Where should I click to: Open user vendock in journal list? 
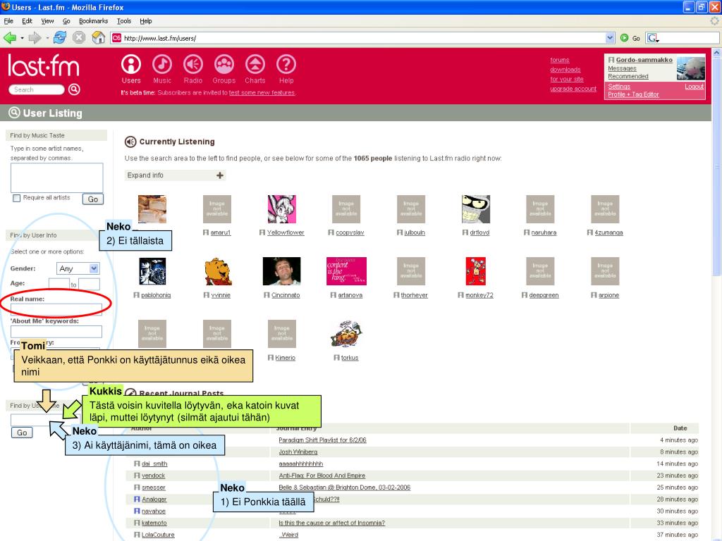click(x=153, y=475)
